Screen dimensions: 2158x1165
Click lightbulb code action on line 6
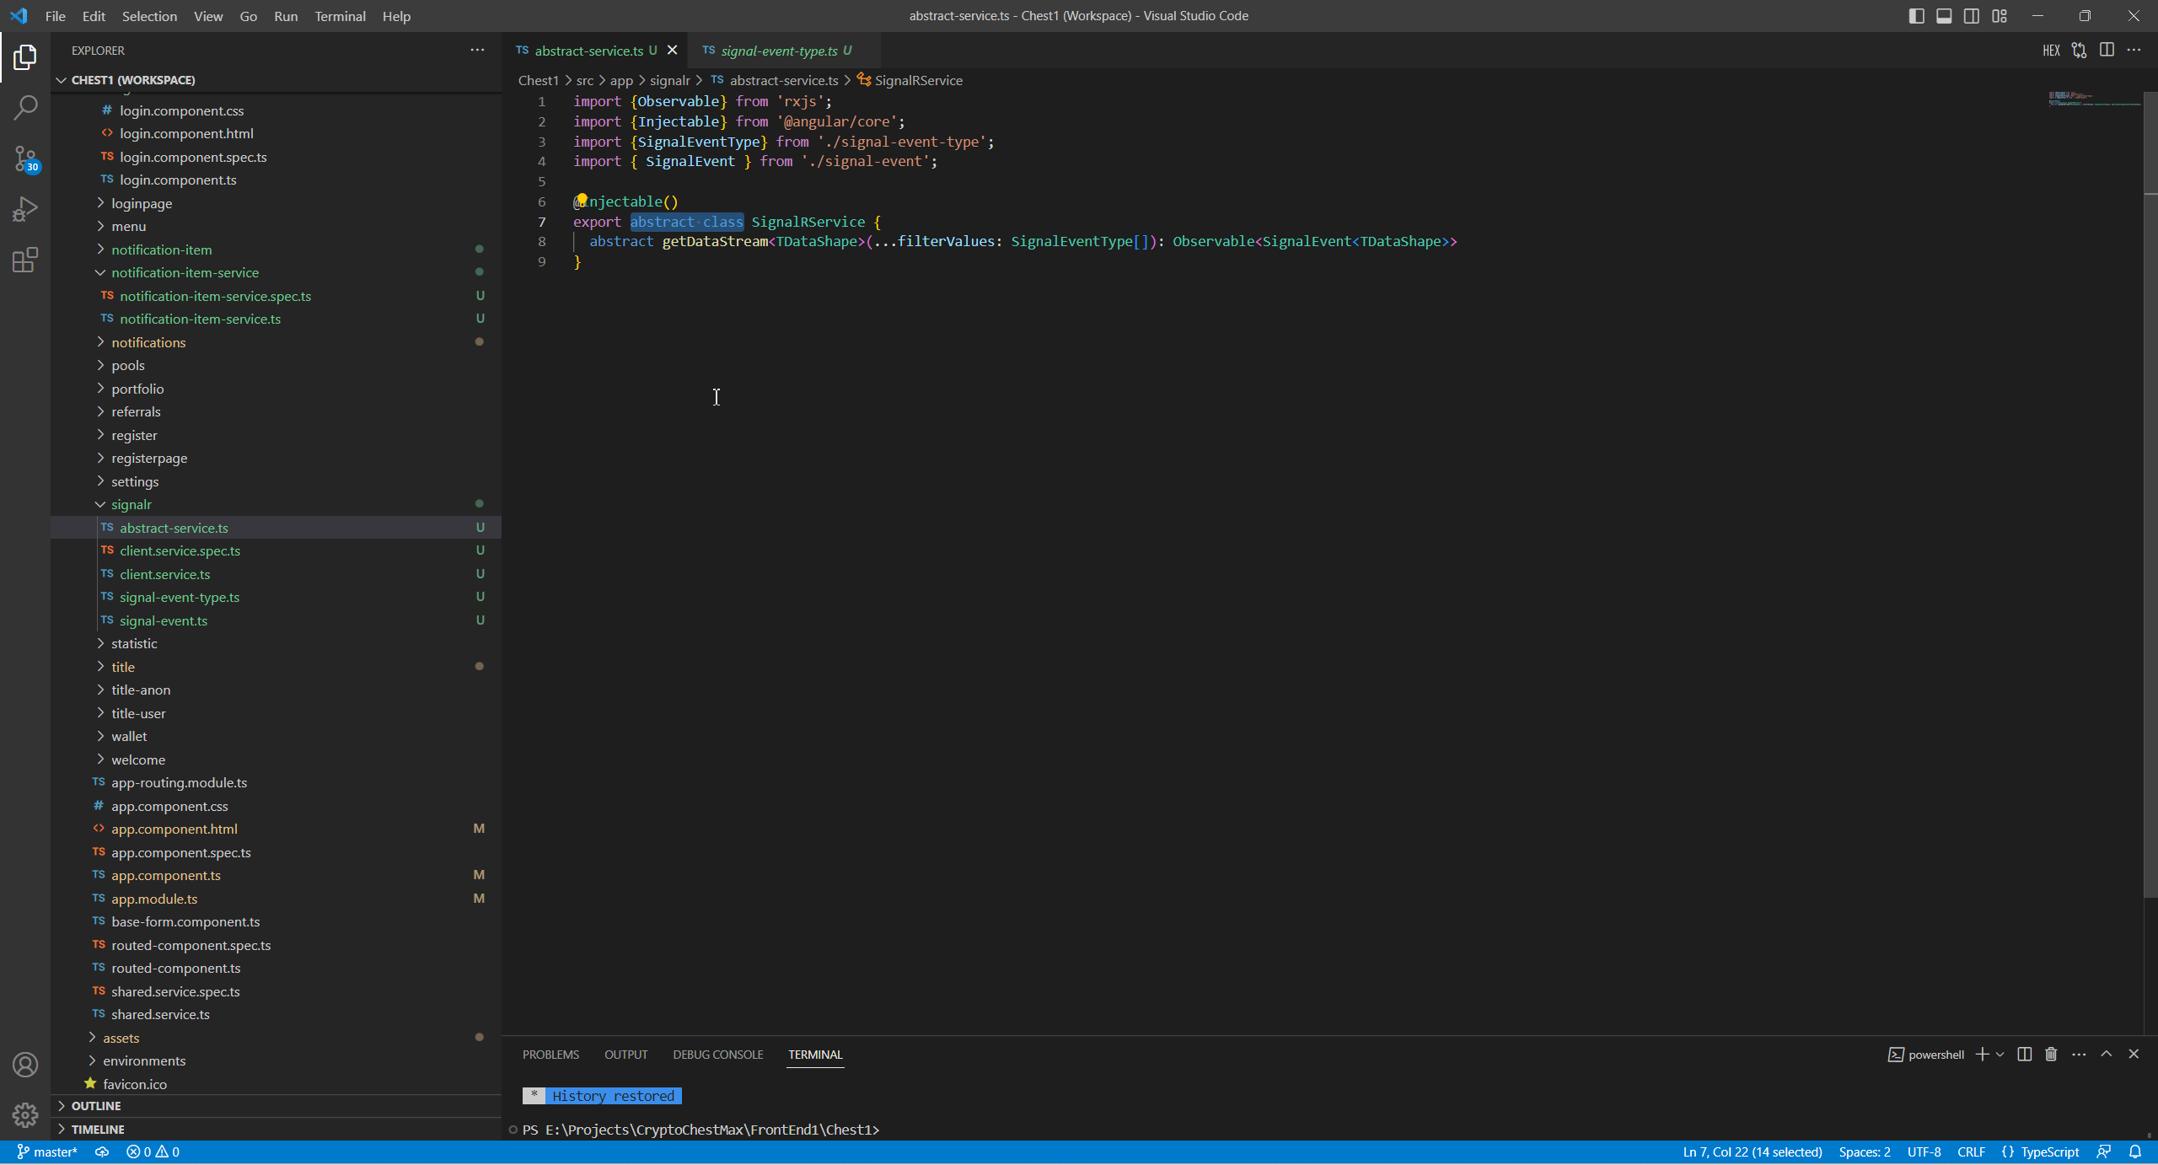pos(582,200)
